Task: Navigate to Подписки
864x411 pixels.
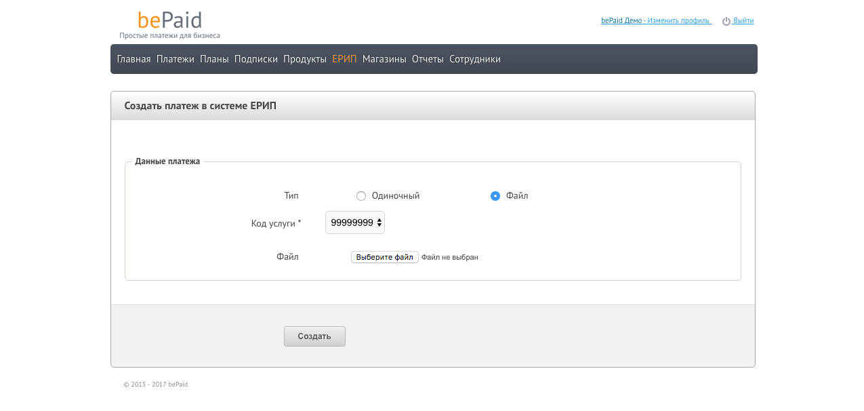Action: [256, 59]
